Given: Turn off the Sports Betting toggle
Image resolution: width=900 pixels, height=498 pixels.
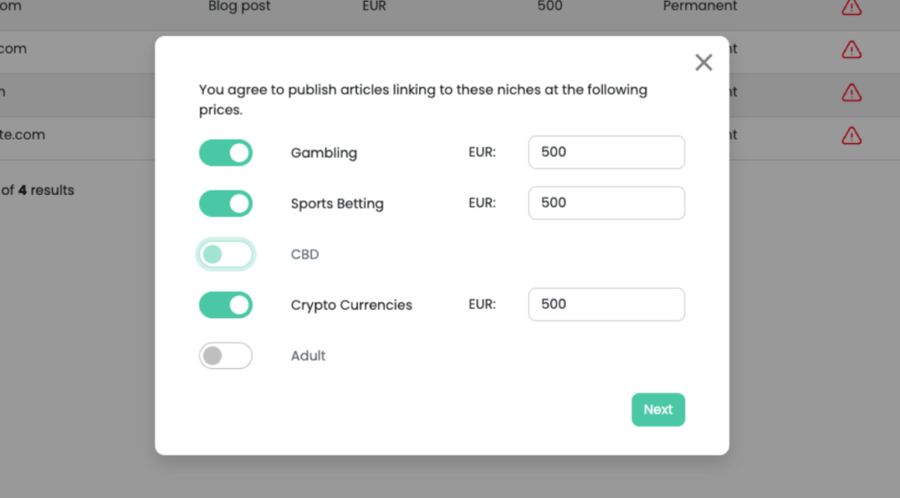Looking at the screenshot, I should point(226,204).
